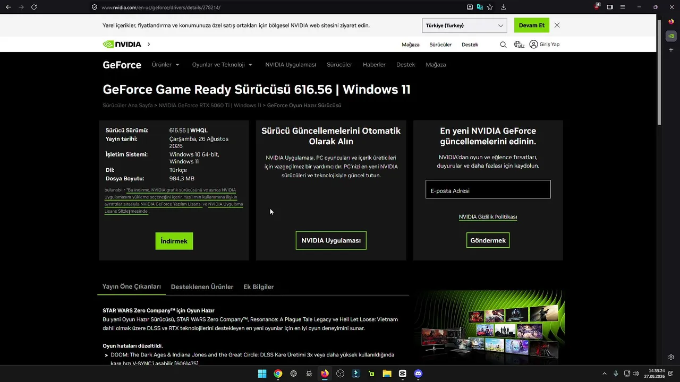This screenshot has width=680, height=382.
Task: Open the site search magnifier icon
Action: coord(503,45)
